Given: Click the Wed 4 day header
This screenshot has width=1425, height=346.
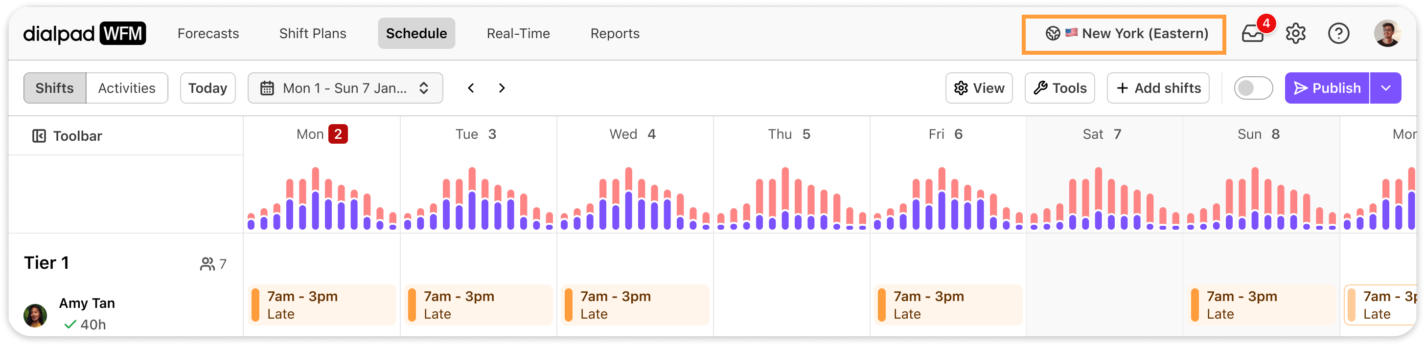Looking at the screenshot, I should click(632, 134).
